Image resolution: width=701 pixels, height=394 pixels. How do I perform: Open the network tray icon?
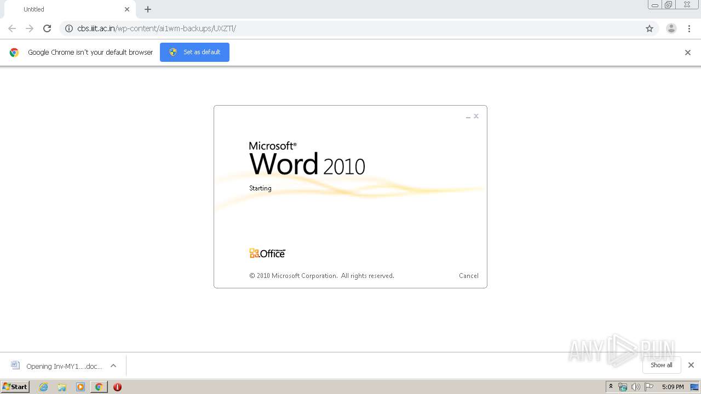[x=623, y=387]
